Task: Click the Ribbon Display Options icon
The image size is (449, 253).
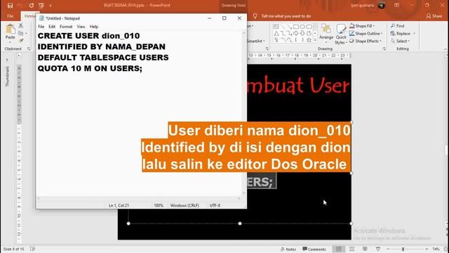Action: (396, 5)
